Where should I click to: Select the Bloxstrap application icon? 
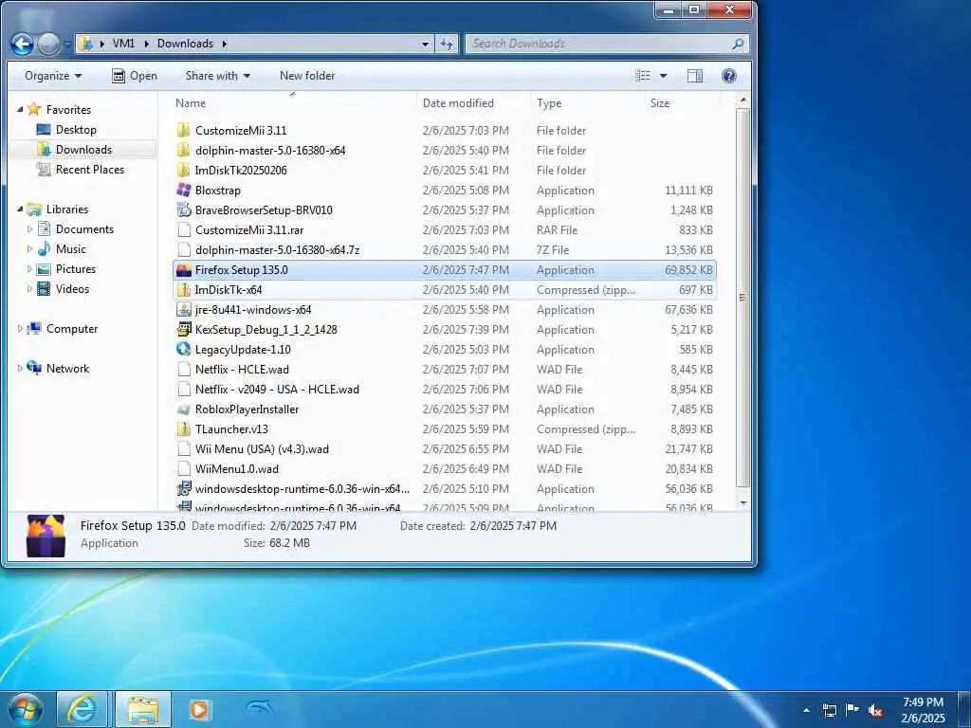pyautogui.click(x=183, y=190)
